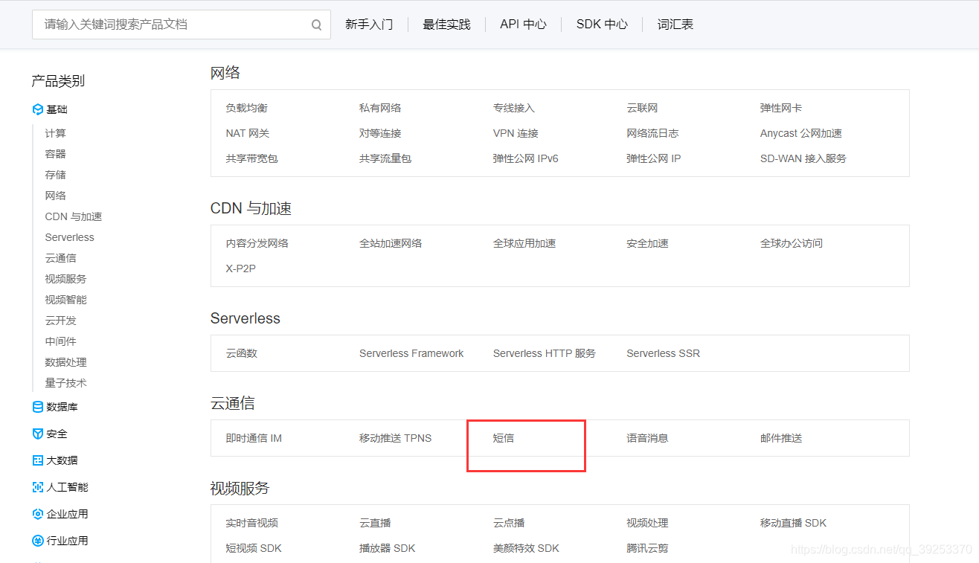The image size is (979, 563).
Task: Open the Serverless Framework link
Action: tap(411, 353)
